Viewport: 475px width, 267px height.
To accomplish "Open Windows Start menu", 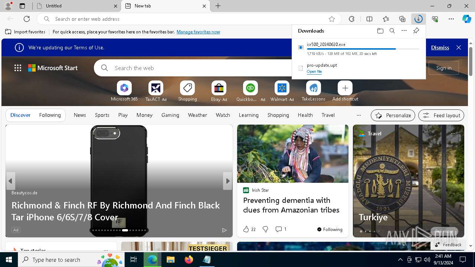I will pos(9,260).
